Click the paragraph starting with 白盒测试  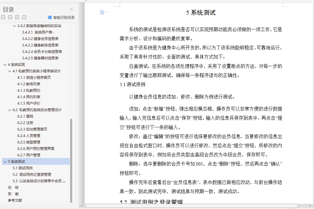point(201,71)
